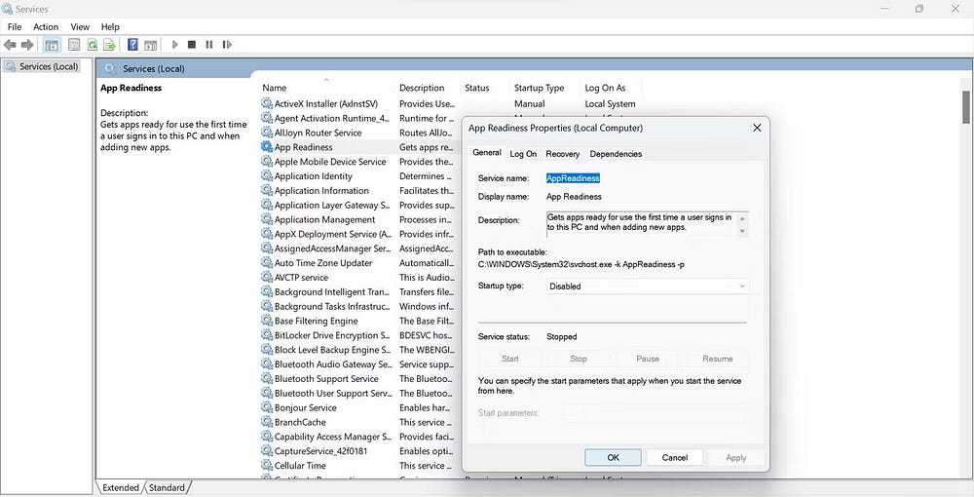
Task: Switch to Standard view tab
Action: tap(168, 487)
